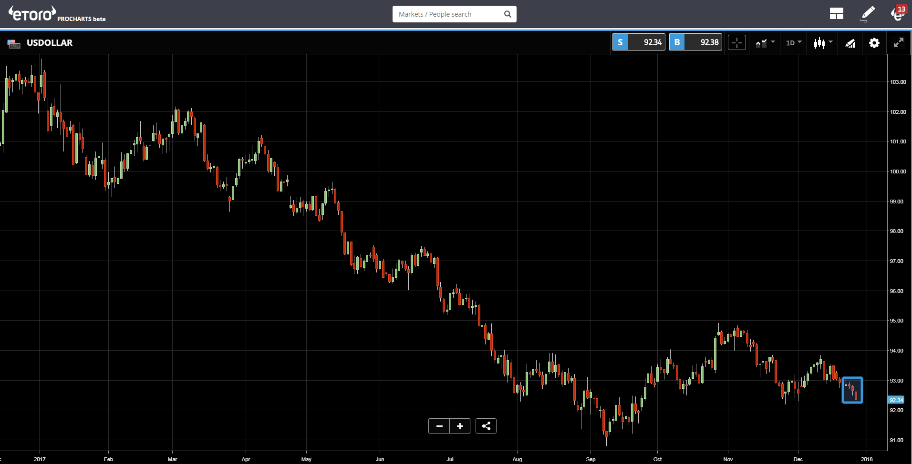
Task: Share the chart using share icon
Action: pos(486,426)
